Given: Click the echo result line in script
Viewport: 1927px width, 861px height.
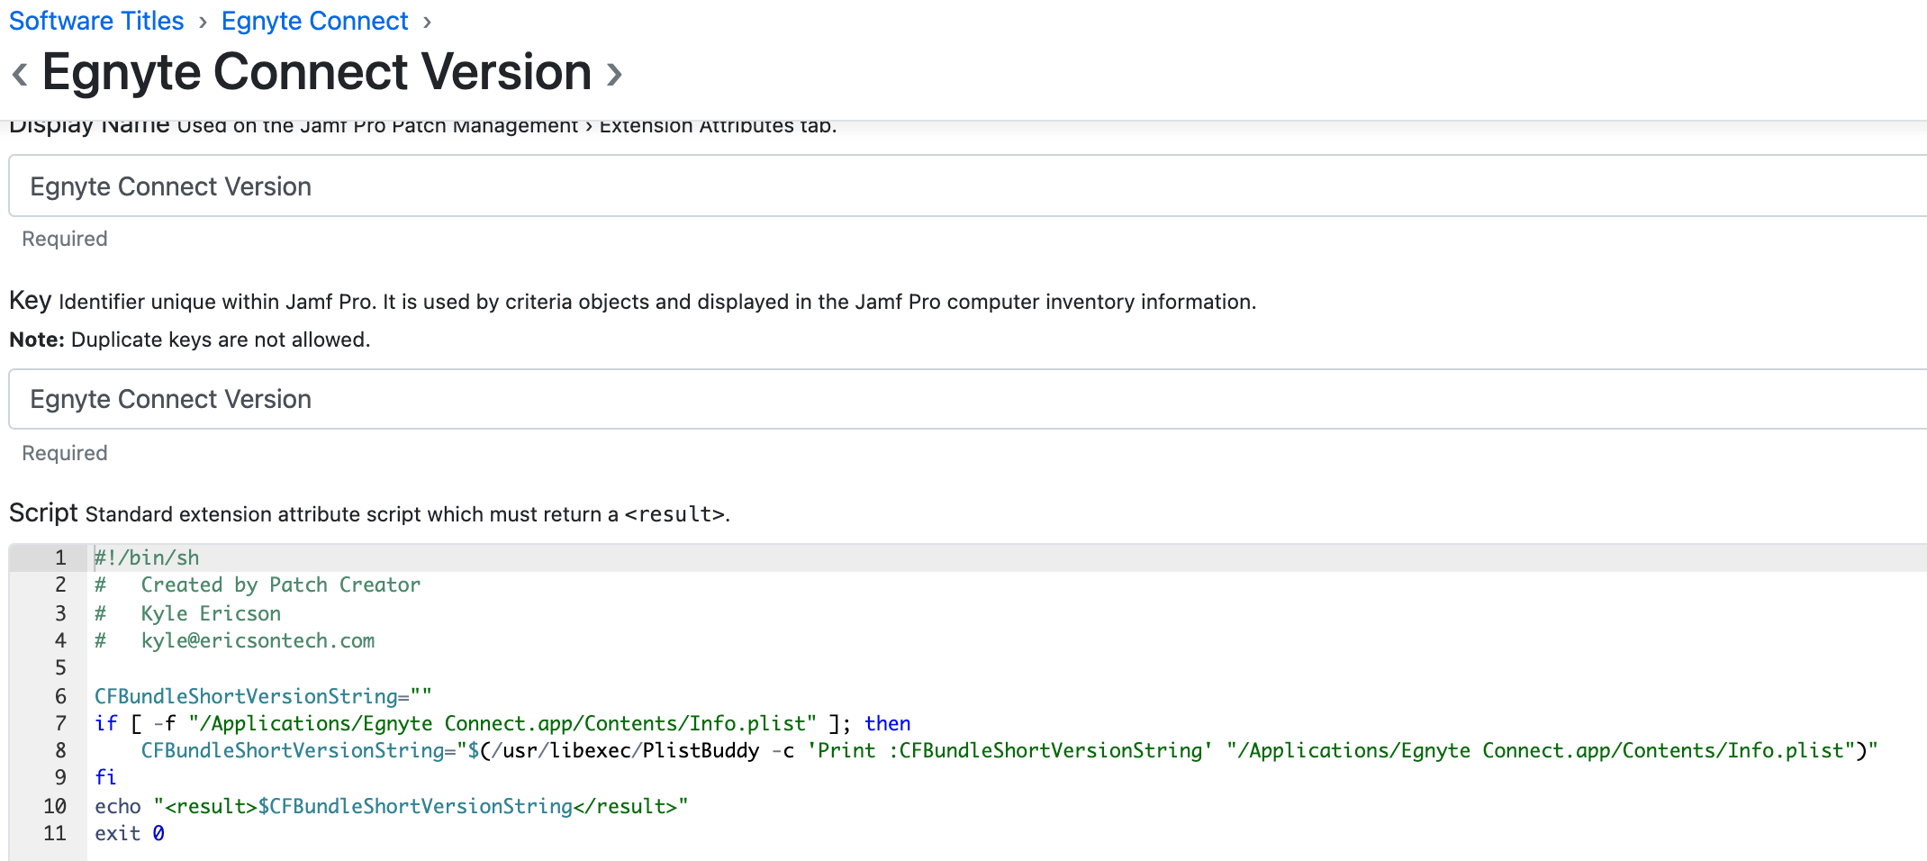Looking at the screenshot, I should click(391, 806).
